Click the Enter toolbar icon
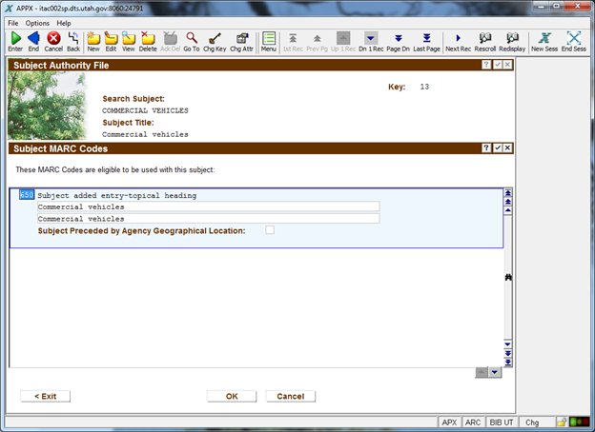 coord(15,40)
